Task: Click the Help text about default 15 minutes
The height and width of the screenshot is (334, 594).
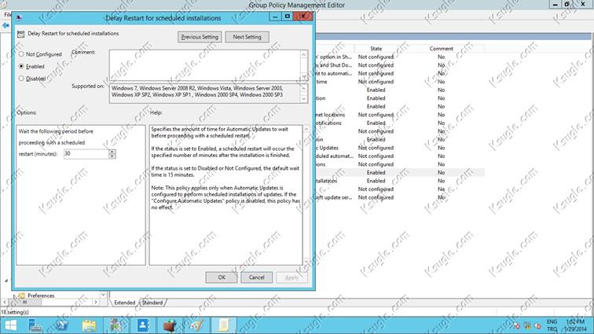Action: point(225,171)
